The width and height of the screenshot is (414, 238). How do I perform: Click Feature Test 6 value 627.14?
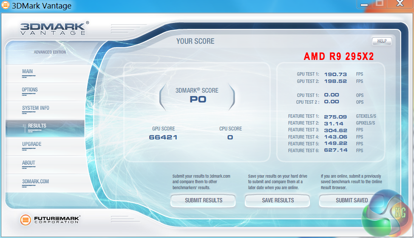(336, 150)
